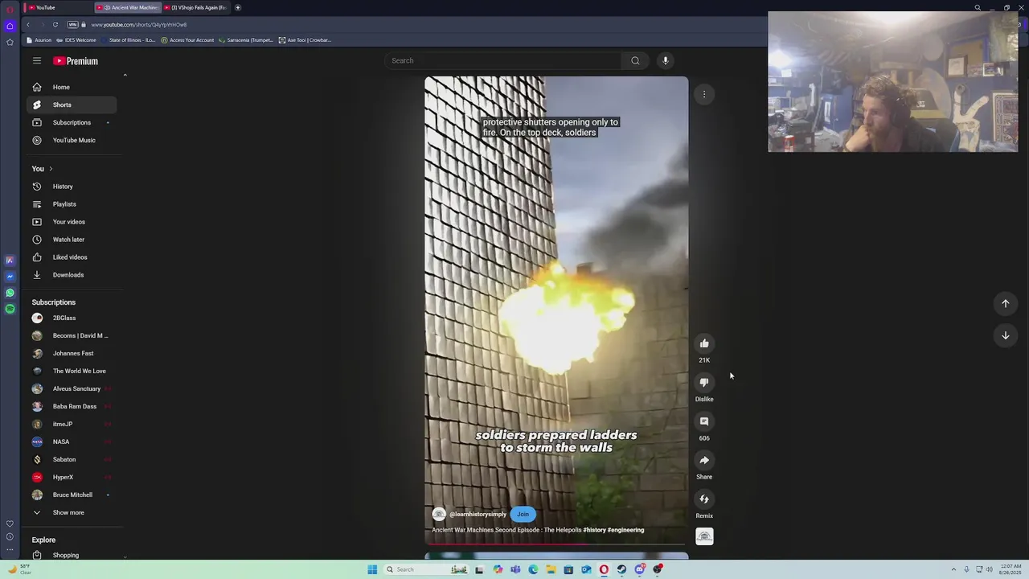Open Alveus Sanctuary channel
The image size is (1029, 579).
(72, 388)
